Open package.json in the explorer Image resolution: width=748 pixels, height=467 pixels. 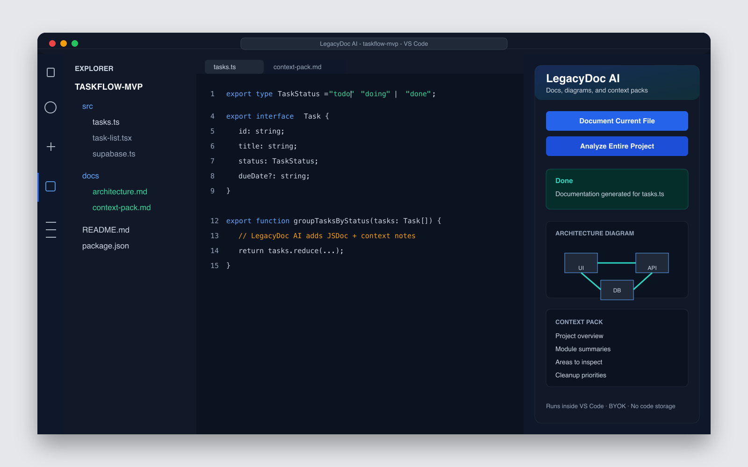tap(106, 246)
